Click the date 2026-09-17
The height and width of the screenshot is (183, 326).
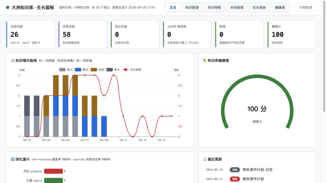pos(214,179)
